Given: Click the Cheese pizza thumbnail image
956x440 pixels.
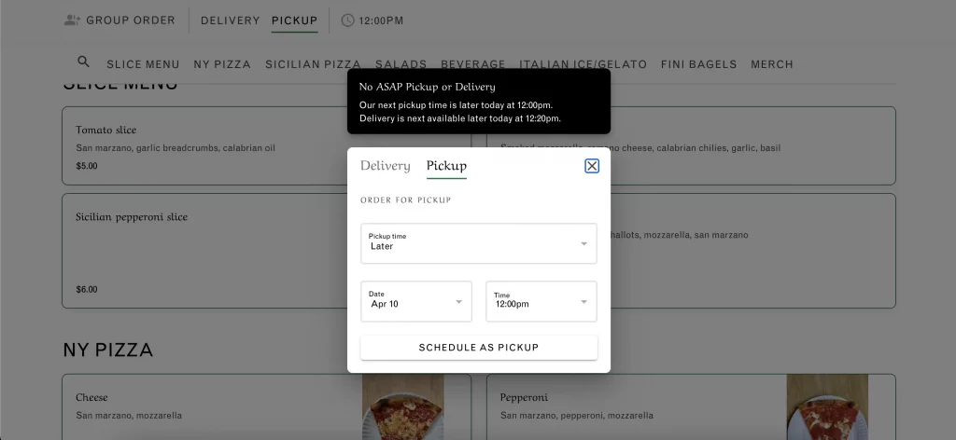Looking at the screenshot, I should pos(403,407).
